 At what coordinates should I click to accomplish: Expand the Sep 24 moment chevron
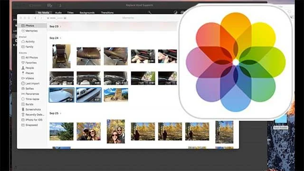click(60, 38)
